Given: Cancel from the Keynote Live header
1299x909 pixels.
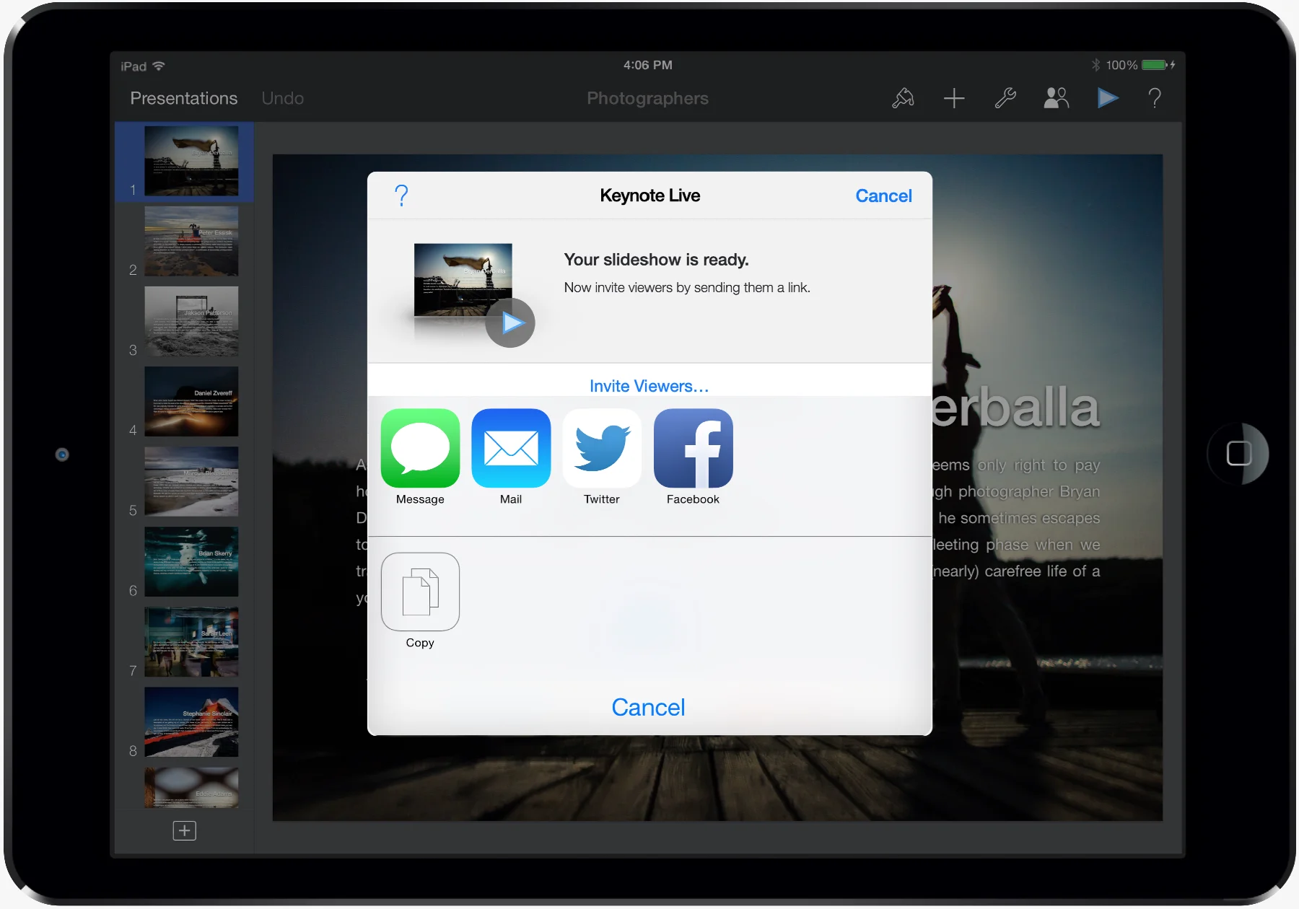Looking at the screenshot, I should 883,196.
